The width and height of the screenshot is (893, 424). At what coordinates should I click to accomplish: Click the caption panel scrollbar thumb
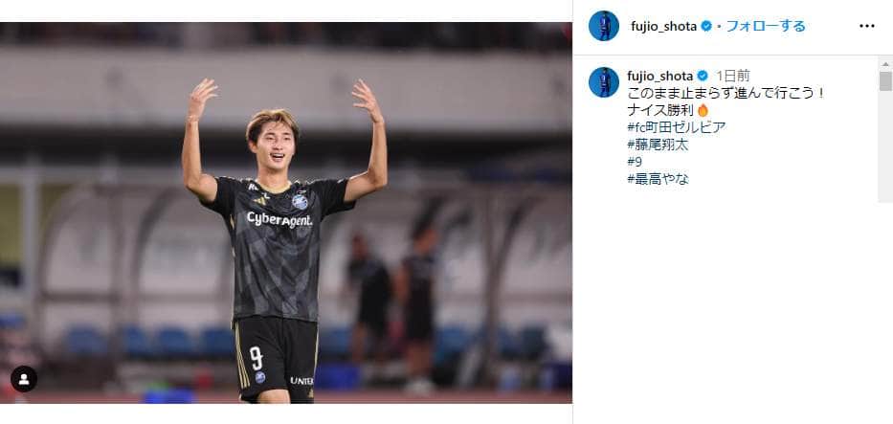(885, 80)
